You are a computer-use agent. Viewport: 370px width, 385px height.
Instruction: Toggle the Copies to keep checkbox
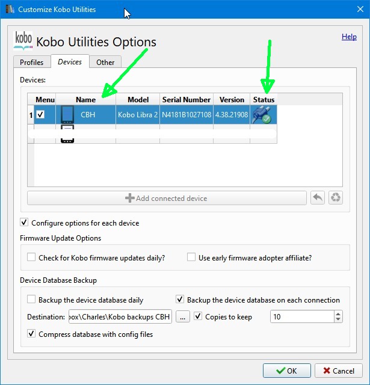pos(198,316)
